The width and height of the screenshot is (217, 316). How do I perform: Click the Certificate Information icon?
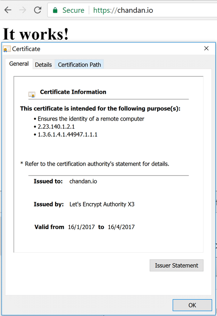32,94
